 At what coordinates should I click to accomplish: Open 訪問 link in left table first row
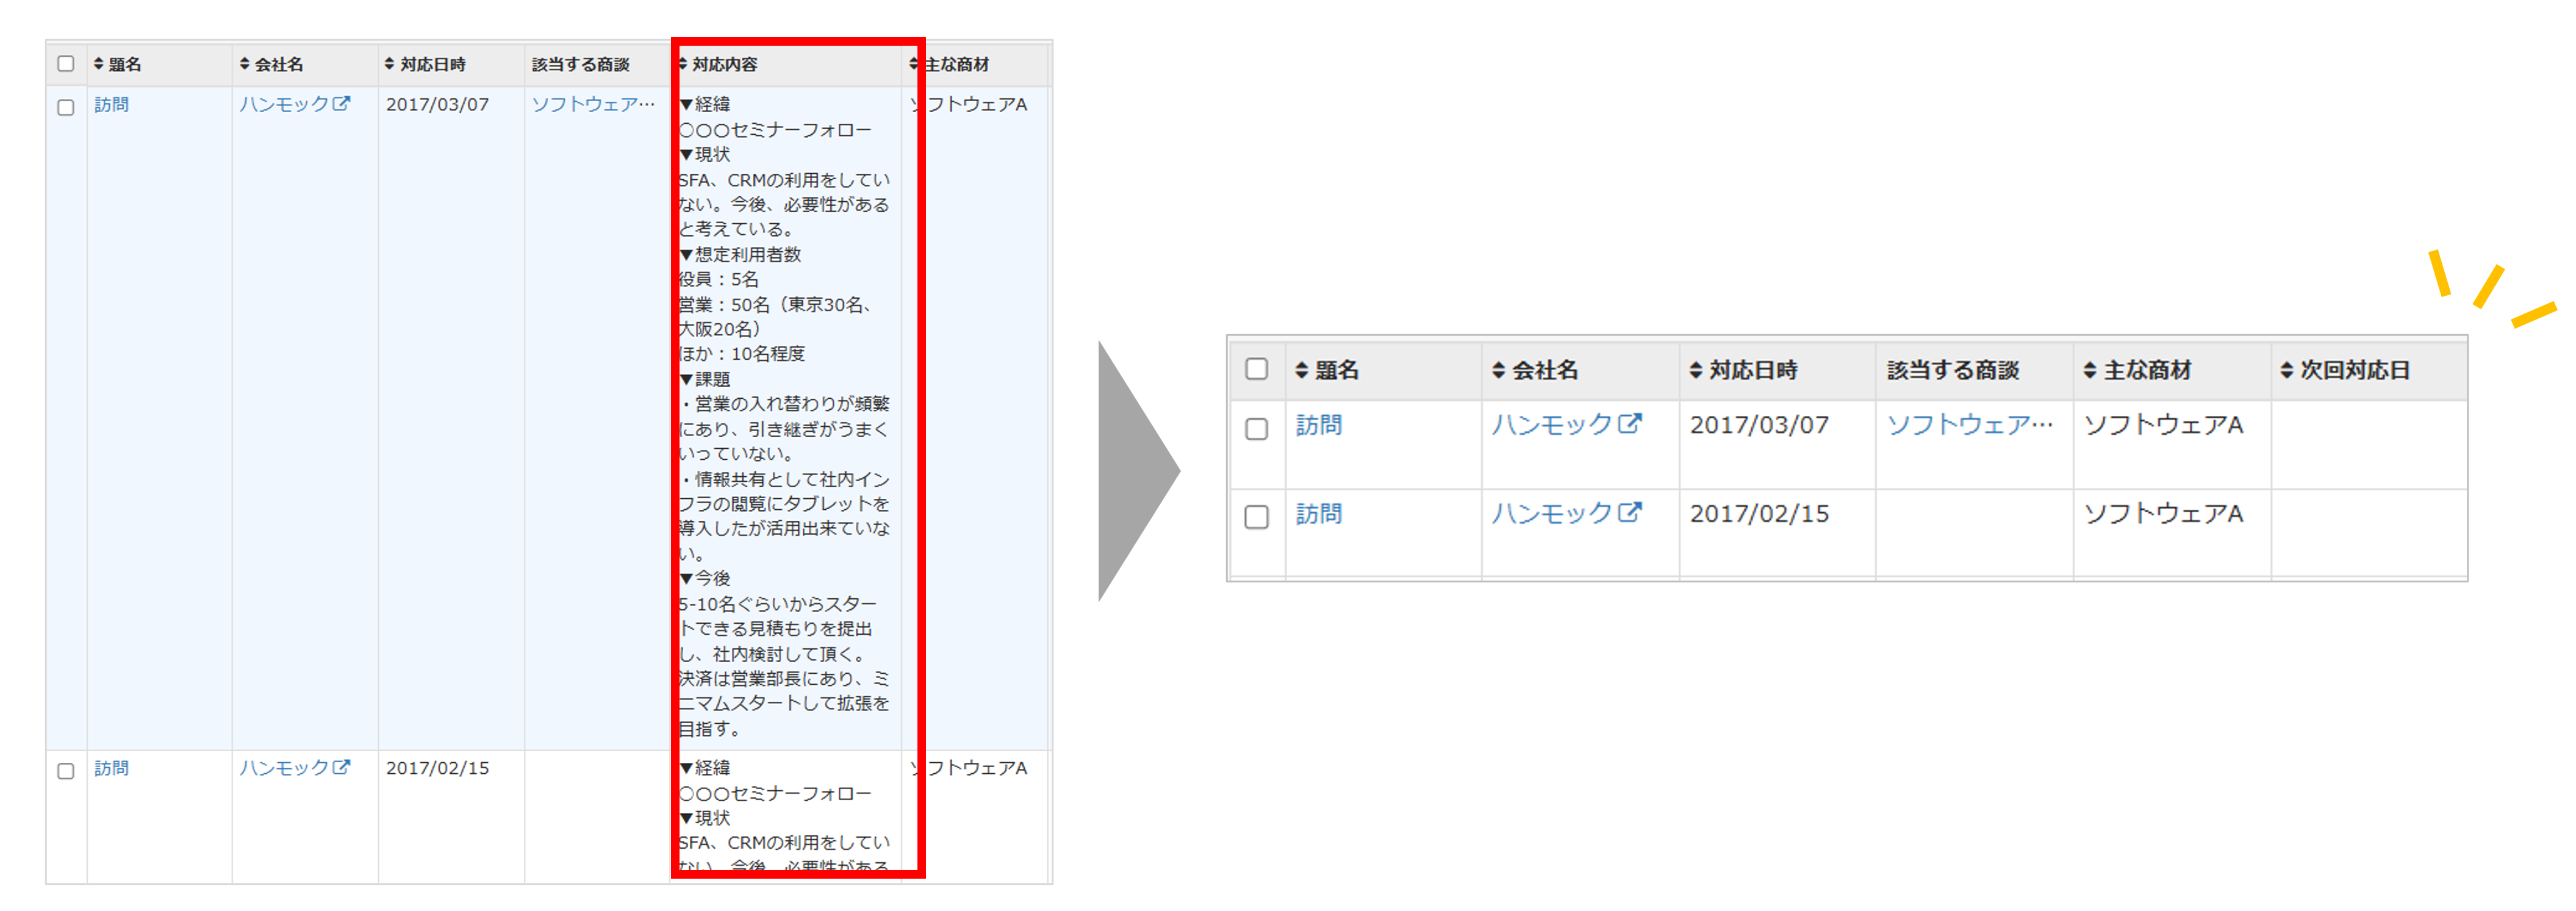tap(111, 104)
